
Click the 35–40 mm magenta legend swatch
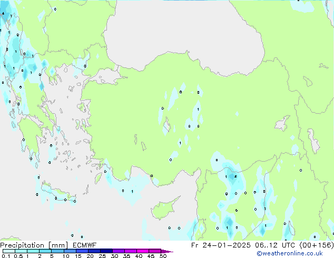point(131,251)
